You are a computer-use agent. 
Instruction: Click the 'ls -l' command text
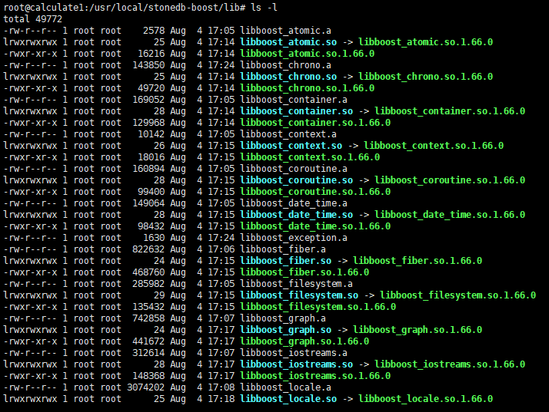(265, 8)
